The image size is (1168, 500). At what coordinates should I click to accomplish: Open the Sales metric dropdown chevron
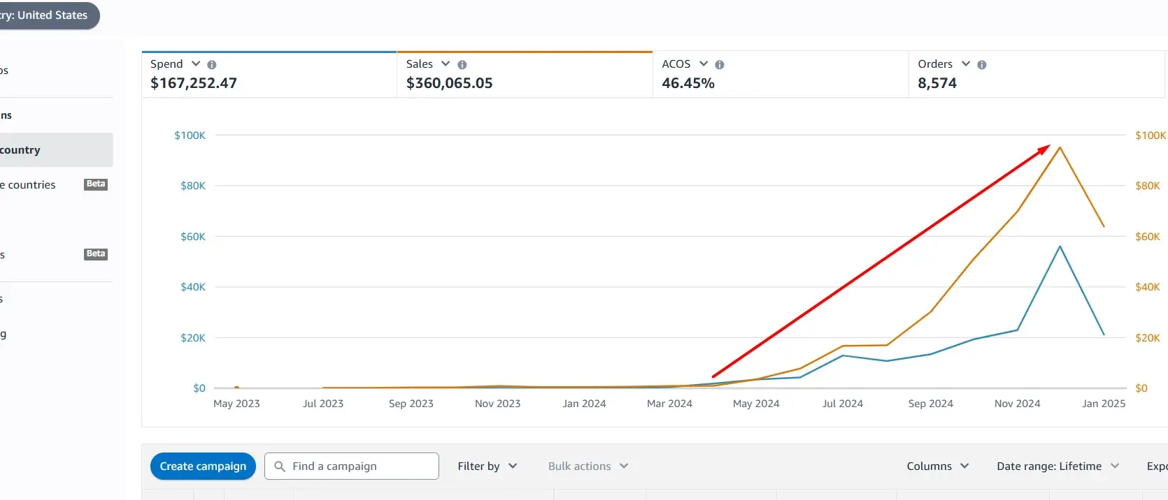coord(446,64)
